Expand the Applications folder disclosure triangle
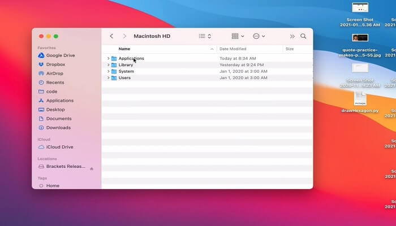This screenshot has height=226, width=396. (x=108, y=59)
